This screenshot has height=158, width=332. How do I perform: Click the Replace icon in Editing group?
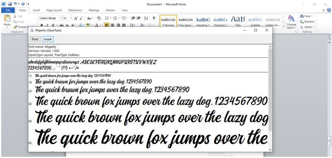[302, 22]
